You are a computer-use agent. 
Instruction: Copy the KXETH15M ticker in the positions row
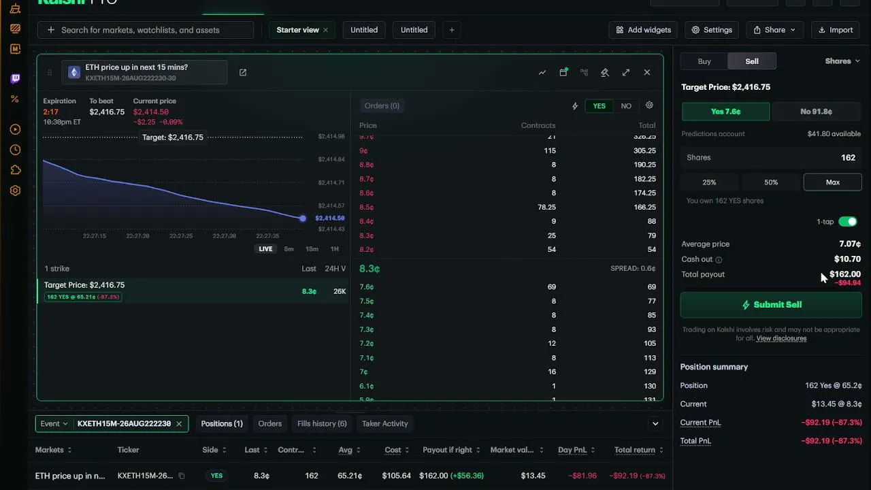182,476
